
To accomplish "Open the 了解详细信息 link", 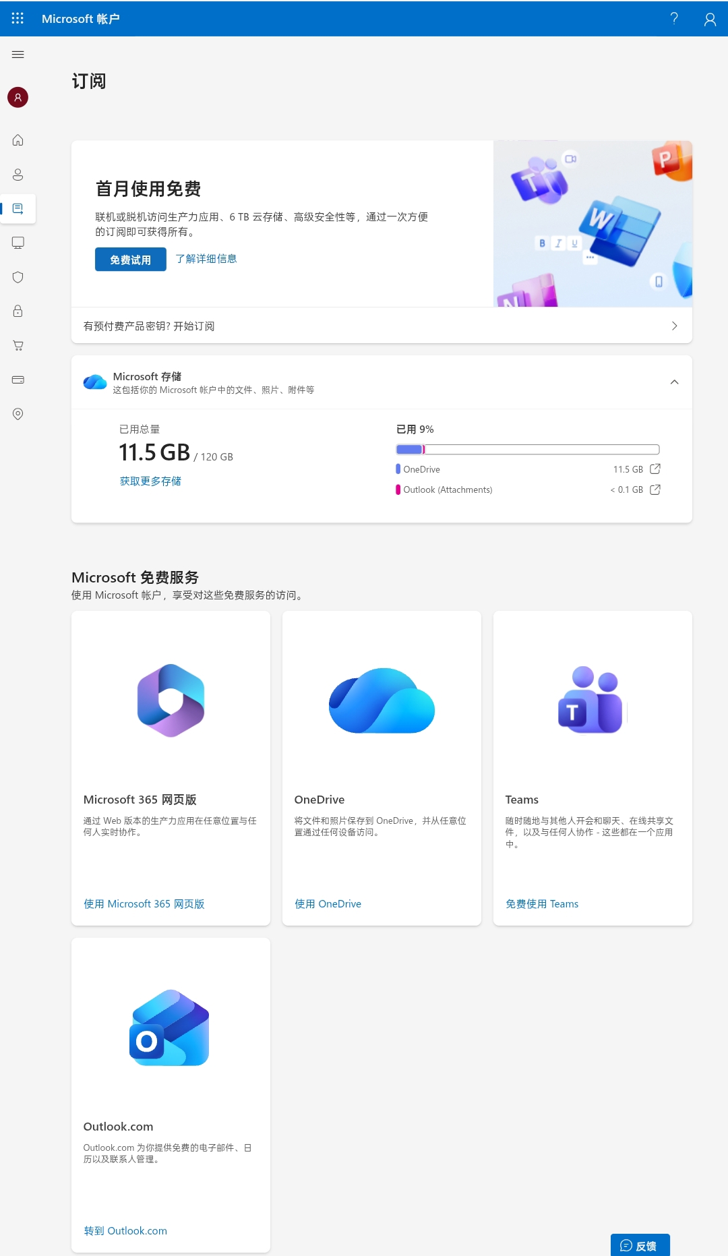I will (x=206, y=259).
